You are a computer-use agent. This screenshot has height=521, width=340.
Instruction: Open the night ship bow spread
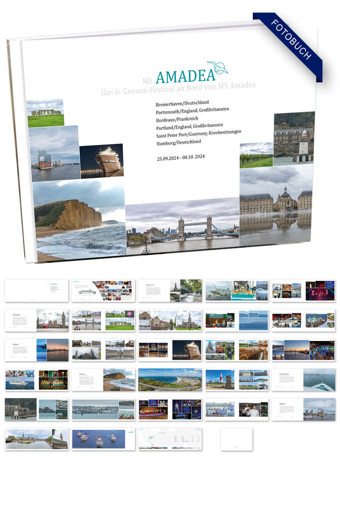(170, 350)
